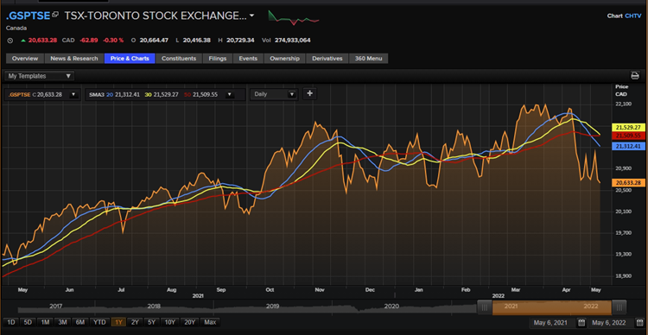Image resolution: width=648 pixels, height=335 pixels.
Task: Expand the TSX-Toronto Stock Exchange name dropdown
Action: pyautogui.click(x=251, y=16)
